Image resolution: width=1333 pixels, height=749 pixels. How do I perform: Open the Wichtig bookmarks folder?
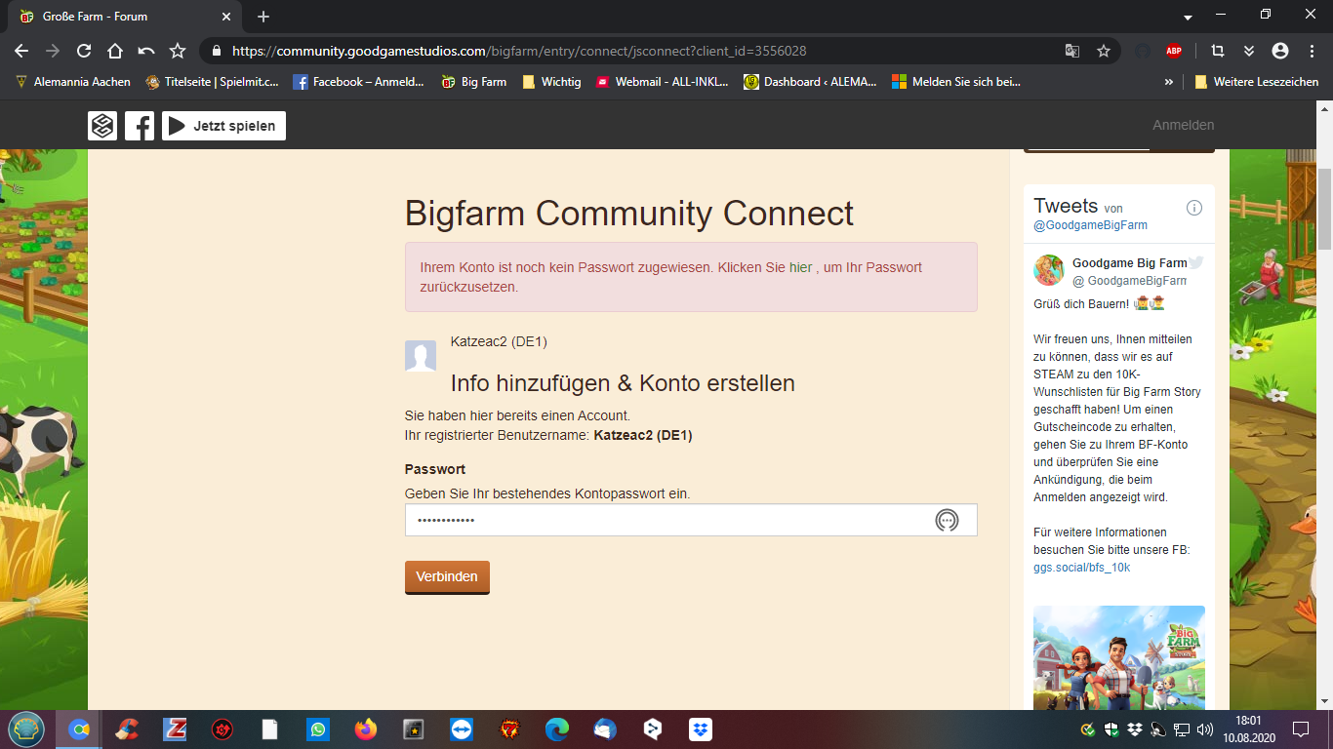(x=551, y=82)
